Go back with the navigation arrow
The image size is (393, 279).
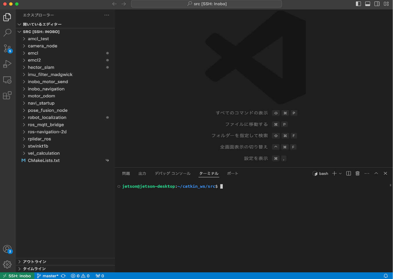[x=114, y=4]
